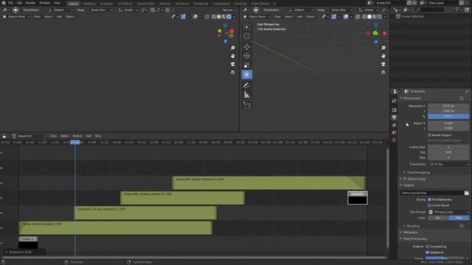
Task: Select the Annotate tool in right viewport
Action: [x=246, y=85]
